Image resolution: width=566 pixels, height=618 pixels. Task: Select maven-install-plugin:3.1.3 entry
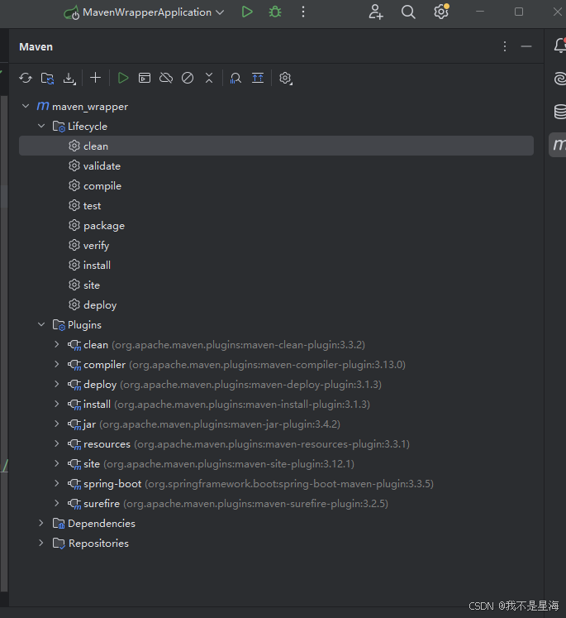[242, 405]
